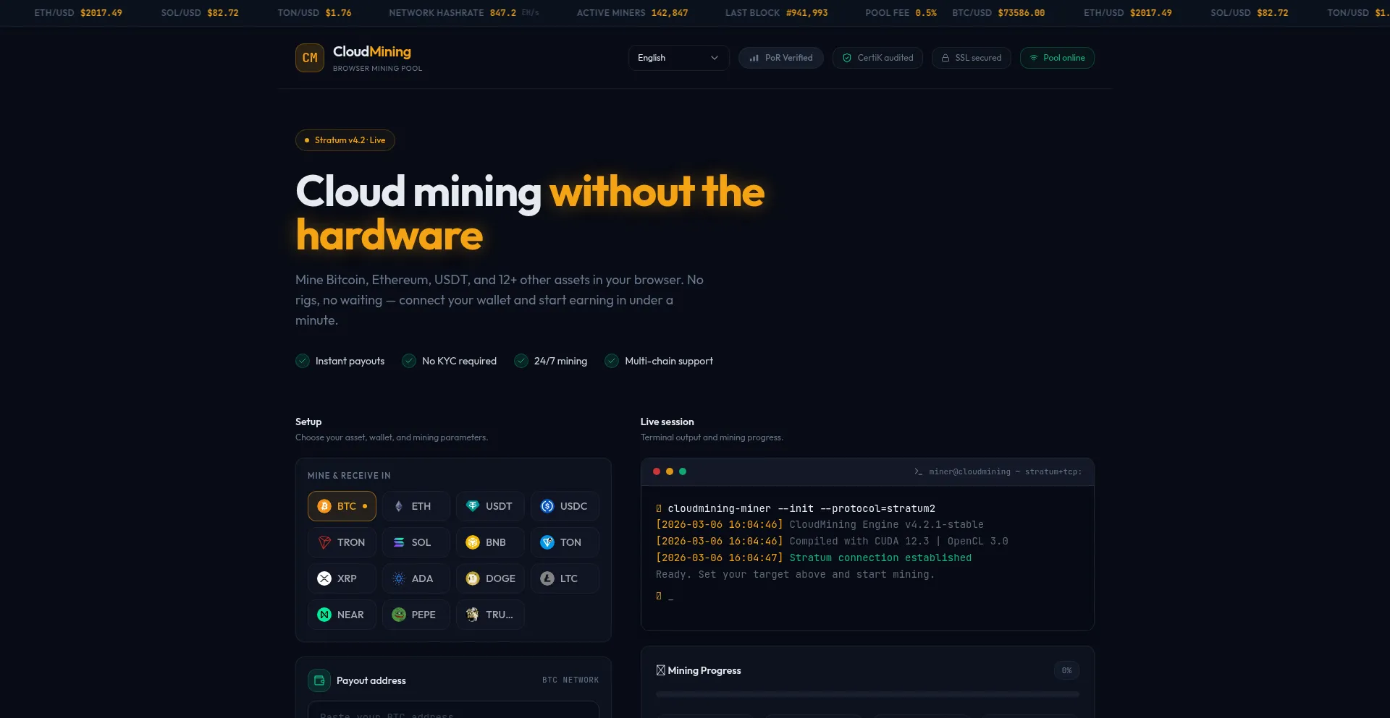
Task: Click the Multi-chain support checkmark icon
Action: point(612,361)
